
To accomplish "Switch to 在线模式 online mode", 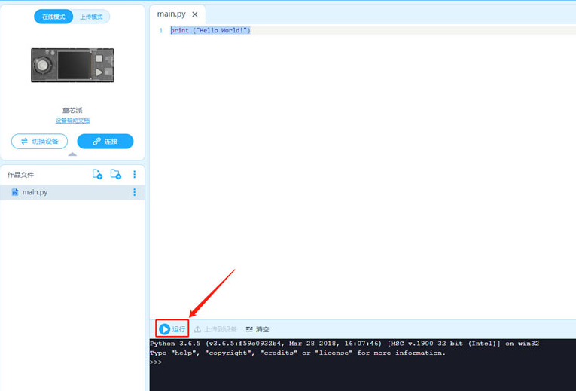I will 53,17.
